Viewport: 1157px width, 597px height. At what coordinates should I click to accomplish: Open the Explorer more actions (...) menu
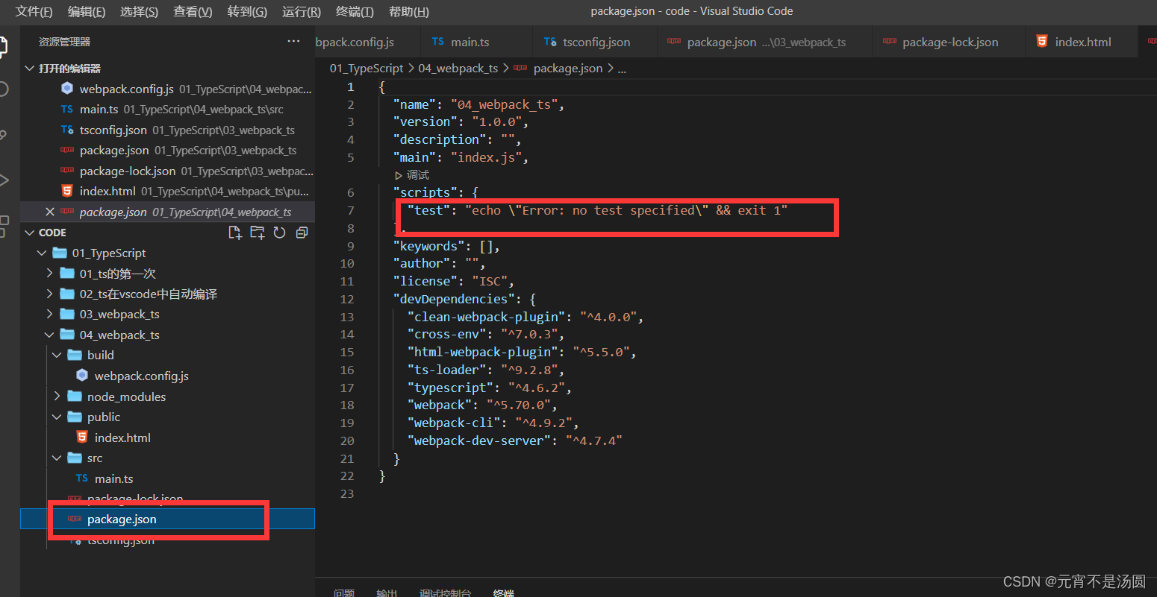pyautogui.click(x=293, y=41)
